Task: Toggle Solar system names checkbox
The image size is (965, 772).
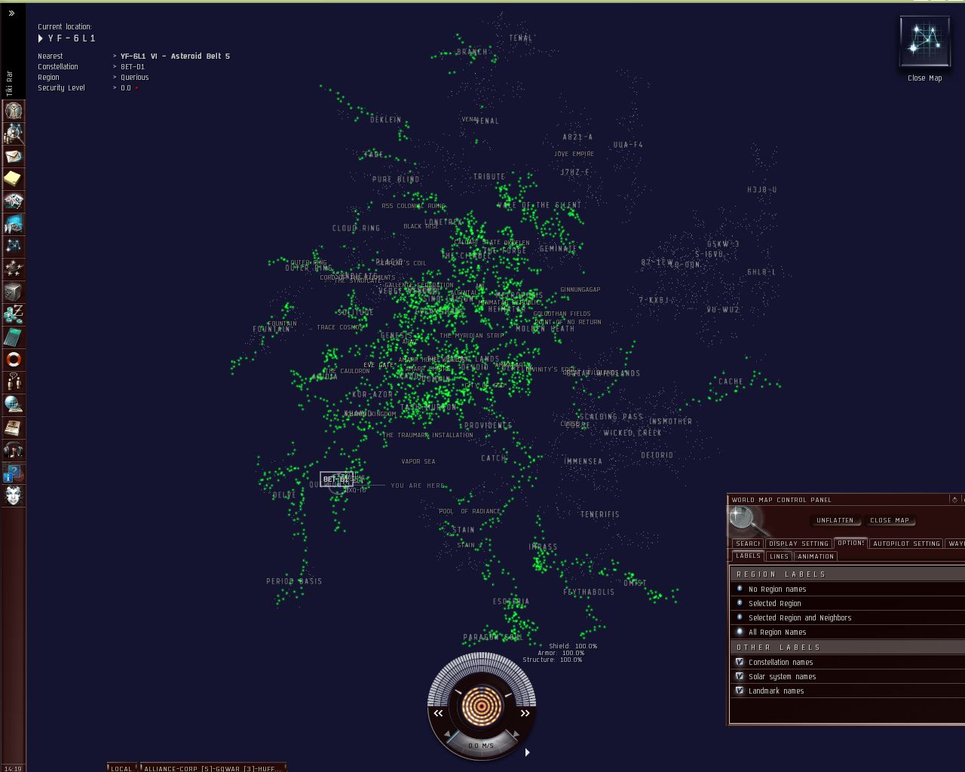Action: pos(740,676)
